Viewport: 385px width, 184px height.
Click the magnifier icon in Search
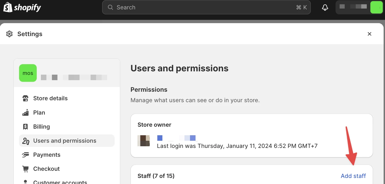click(x=110, y=7)
